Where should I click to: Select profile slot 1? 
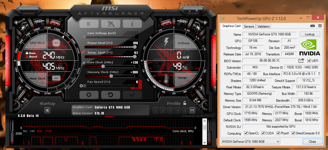click(155, 110)
